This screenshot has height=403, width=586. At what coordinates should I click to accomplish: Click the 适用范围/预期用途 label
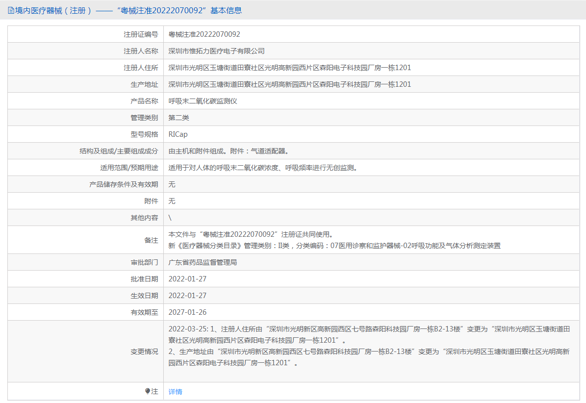click(x=129, y=168)
